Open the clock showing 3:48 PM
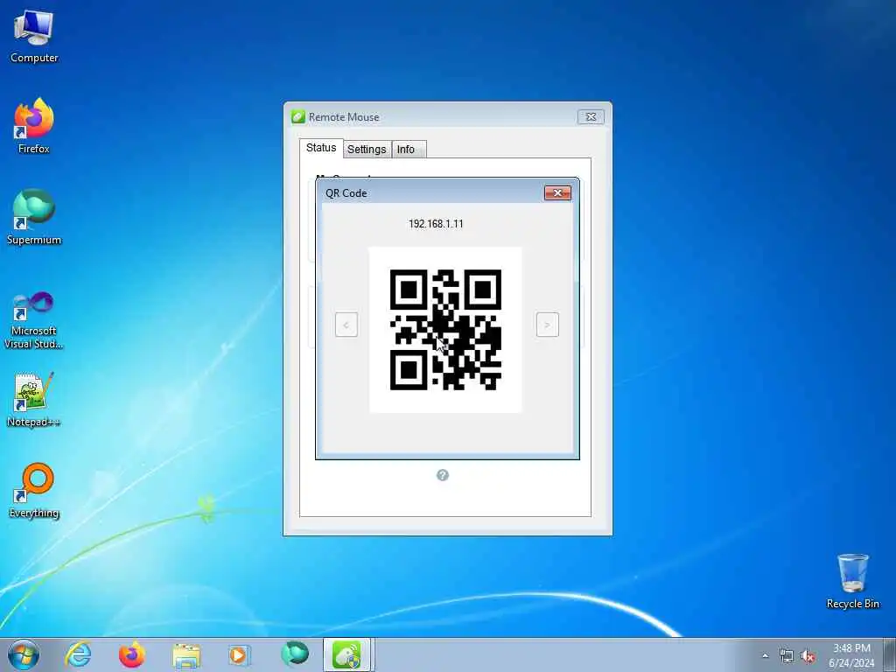Viewport: 896px width, 672px height. [851, 655]
